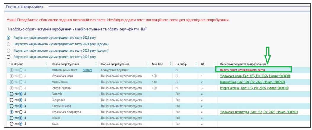Screen dimensions: 312x130
Task: Open column menu for Назва випробування header
Action: click(x=96, y=64)
